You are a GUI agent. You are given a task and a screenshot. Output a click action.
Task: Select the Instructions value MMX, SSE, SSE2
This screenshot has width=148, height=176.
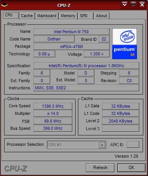pos(86,88)
